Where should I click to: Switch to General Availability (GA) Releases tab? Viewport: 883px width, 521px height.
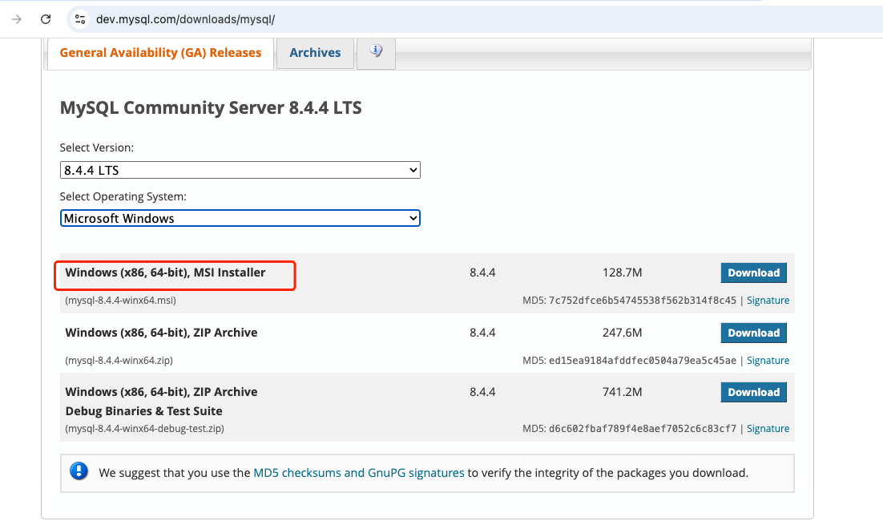point(160,53)
